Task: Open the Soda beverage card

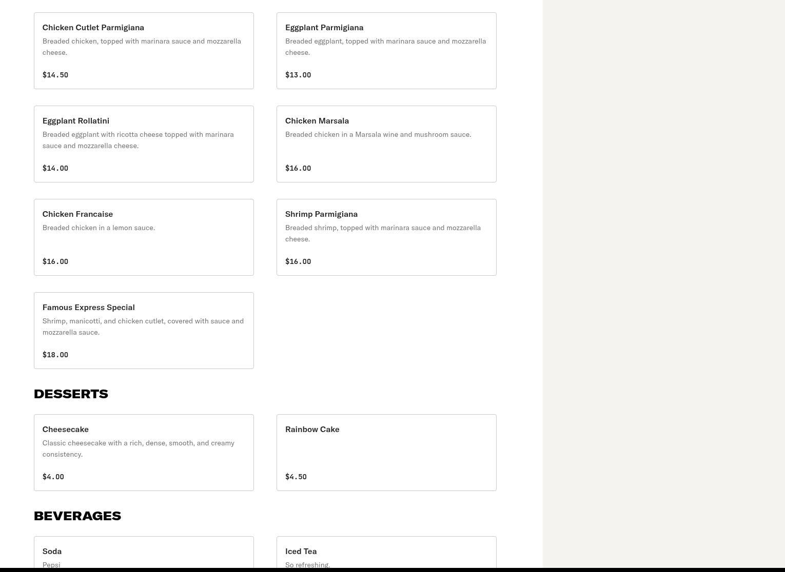Action: click(x=144, y=552)
